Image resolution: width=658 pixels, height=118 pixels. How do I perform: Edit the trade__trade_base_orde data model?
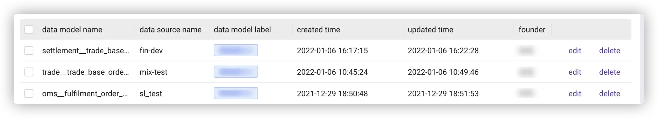pos(575,72)
